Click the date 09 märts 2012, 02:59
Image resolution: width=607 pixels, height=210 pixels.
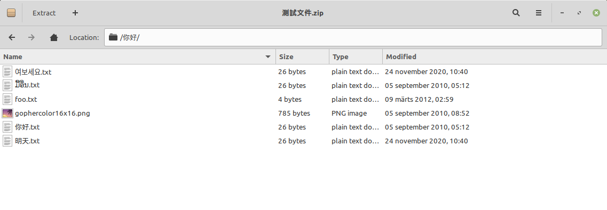419,99
